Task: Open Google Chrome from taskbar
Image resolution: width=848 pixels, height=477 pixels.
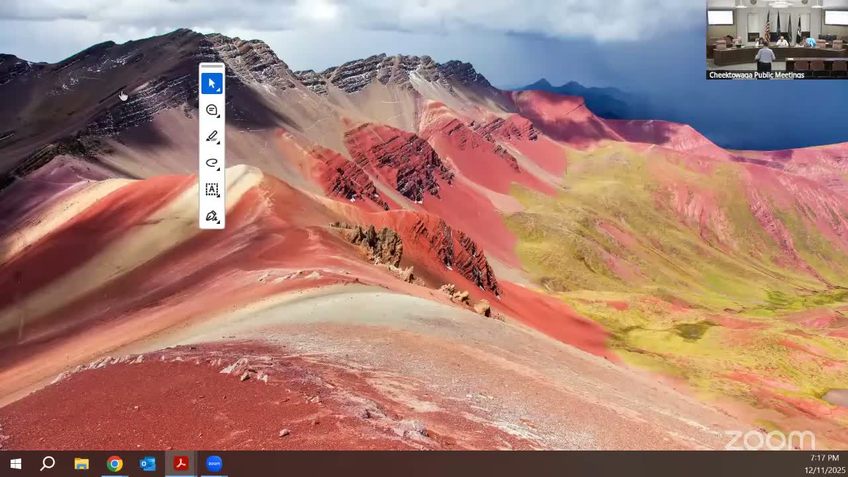Action: [x=115, y=464]
